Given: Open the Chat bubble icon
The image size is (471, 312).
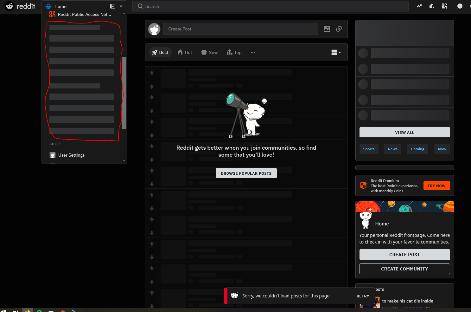Looking at the screenshot, I should click(x=460, y=6).
